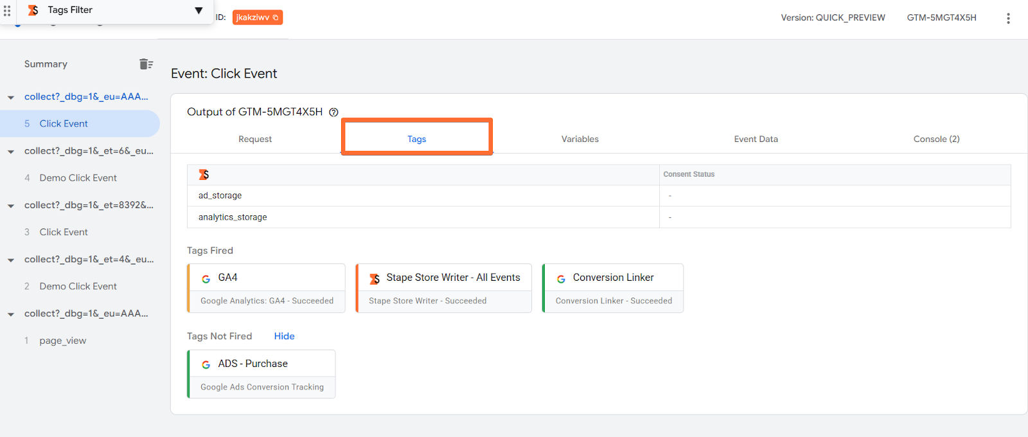
Task: Open the GA4 fired tag card
Action: (x=266, y=288)
